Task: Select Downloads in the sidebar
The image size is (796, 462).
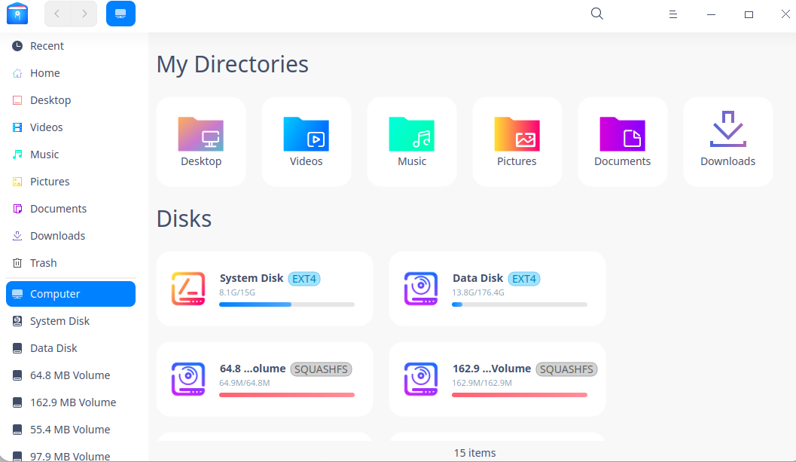Action: (71, 236)
